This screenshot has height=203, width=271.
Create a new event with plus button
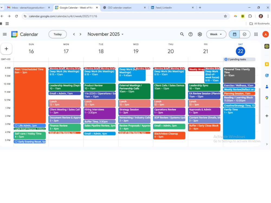(7, 49)
